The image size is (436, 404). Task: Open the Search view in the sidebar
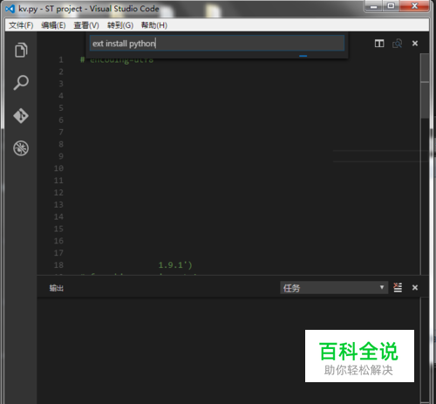(x=21, y=83)
